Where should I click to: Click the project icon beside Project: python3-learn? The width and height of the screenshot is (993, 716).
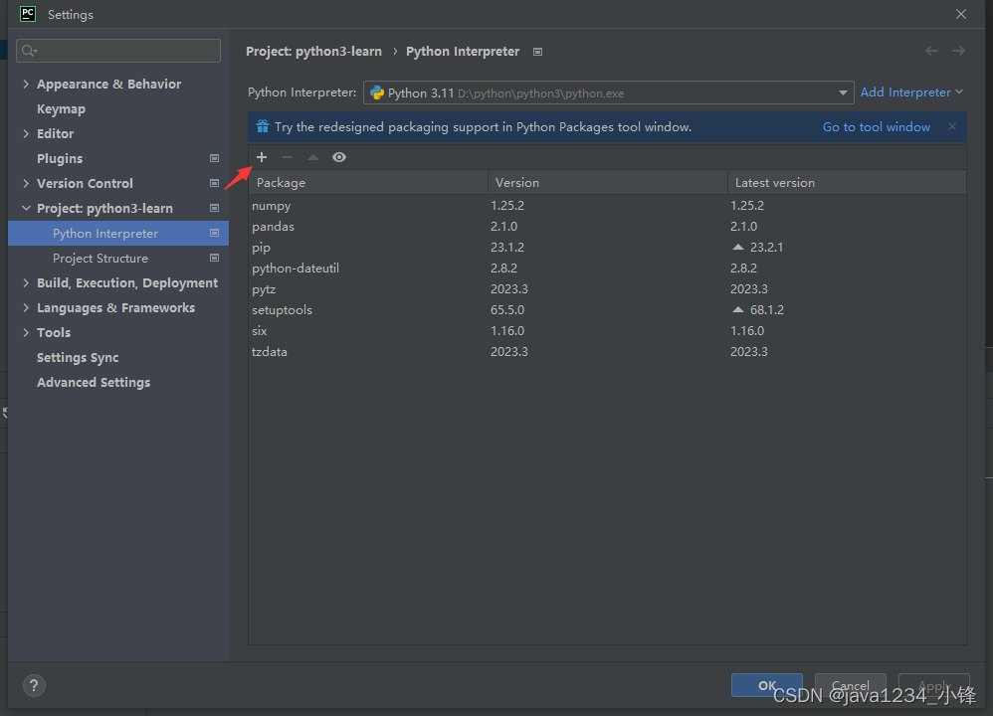214,208
